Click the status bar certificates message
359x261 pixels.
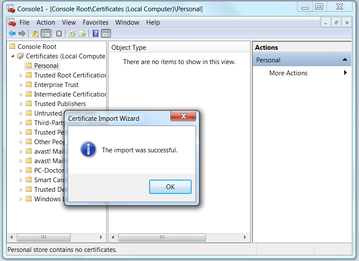62,250
